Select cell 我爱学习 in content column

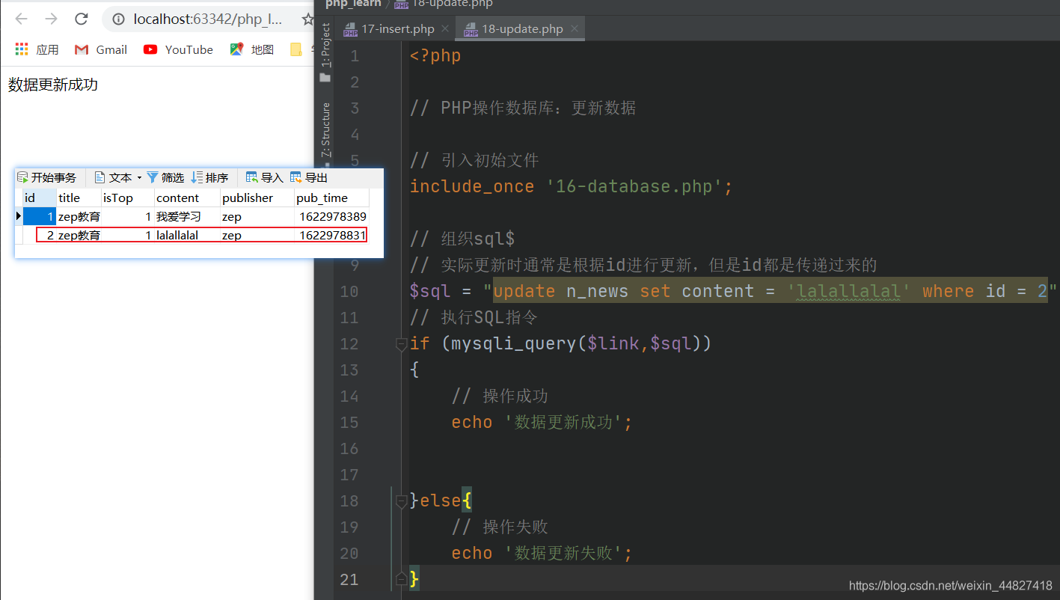pos(188,216)
